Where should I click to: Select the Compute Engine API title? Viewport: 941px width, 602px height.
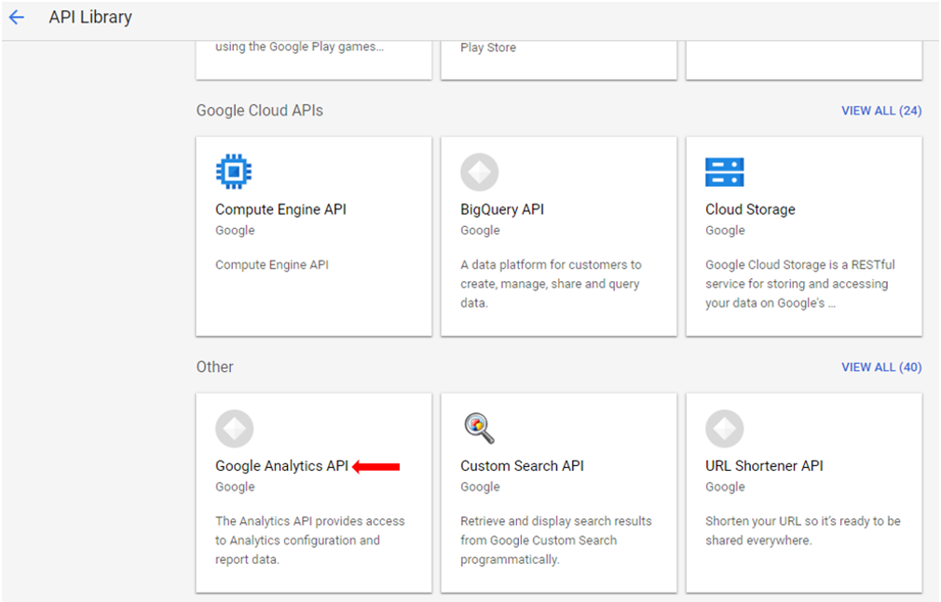(280, 209)
